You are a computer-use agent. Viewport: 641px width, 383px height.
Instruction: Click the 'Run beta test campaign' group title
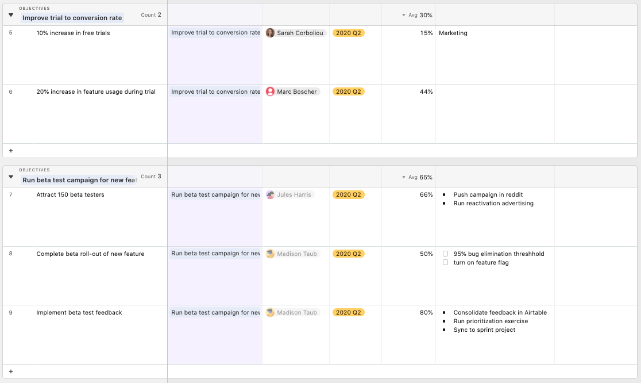(x=79, y=180)
